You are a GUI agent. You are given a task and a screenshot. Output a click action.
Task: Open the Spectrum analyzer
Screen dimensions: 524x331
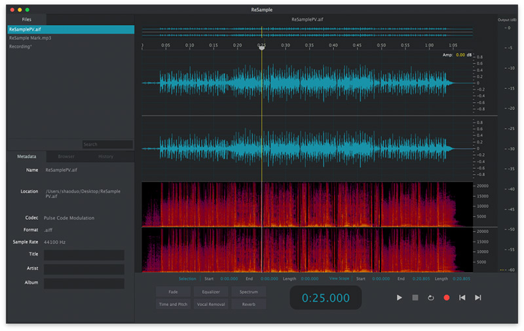(249, 292)
